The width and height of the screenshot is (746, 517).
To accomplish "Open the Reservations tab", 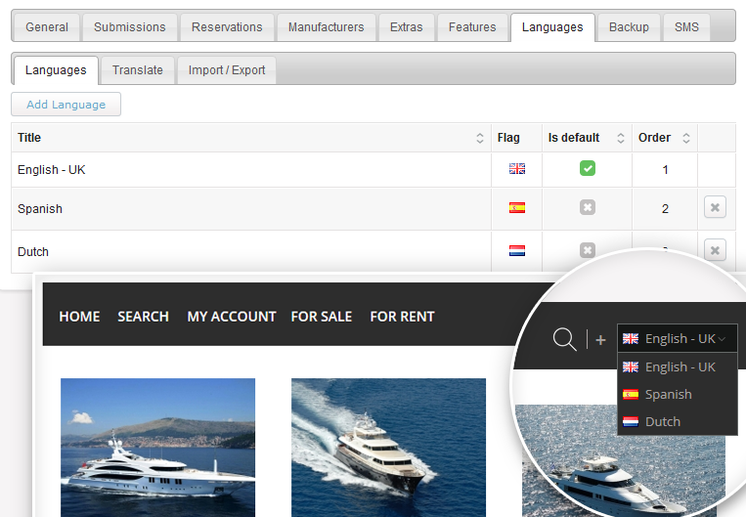I will point(227,27).
